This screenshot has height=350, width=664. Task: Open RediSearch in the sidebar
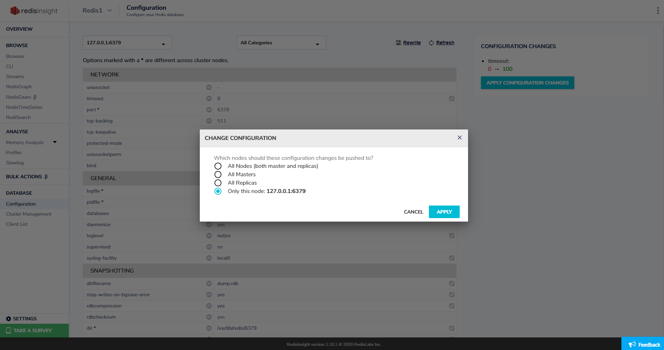pos(19,117)
